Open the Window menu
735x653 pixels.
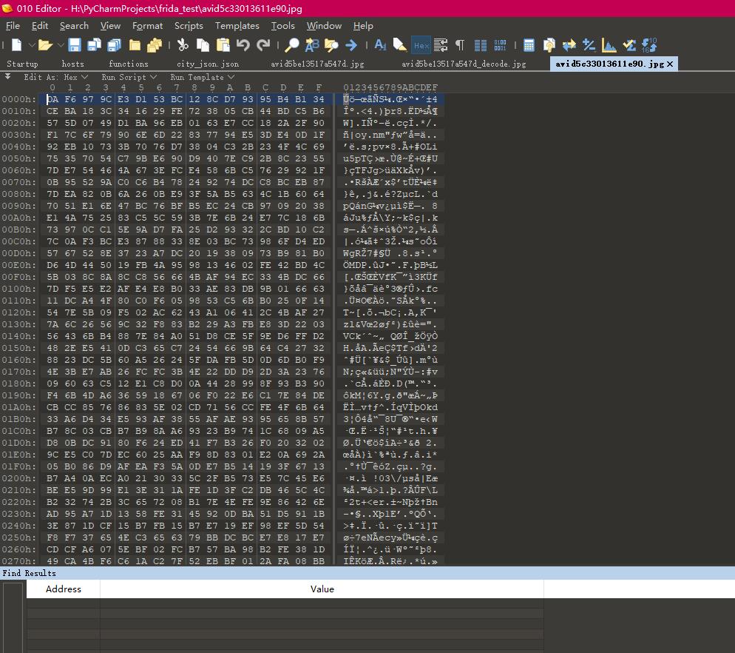pos(324,26)
